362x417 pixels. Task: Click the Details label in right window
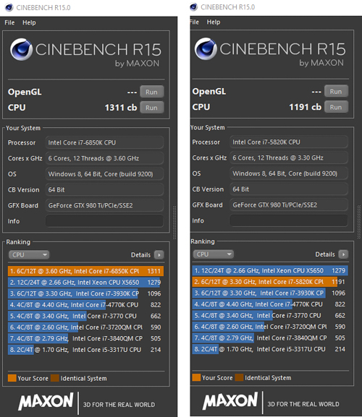coord(325,254)
